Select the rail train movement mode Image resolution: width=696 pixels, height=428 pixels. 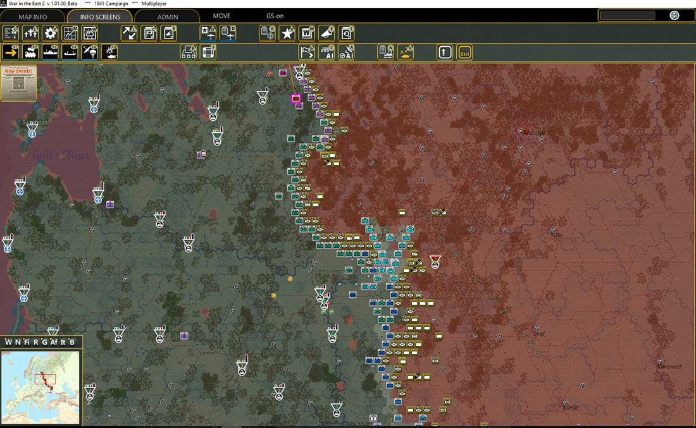coord(30,52)
